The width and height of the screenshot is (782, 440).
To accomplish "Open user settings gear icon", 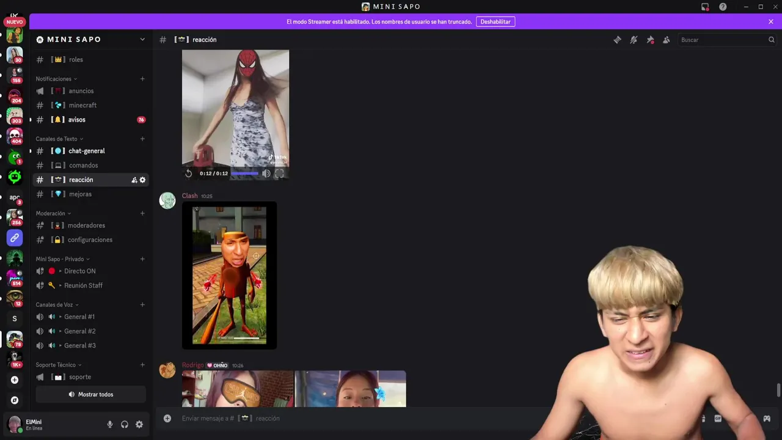I will click(x=139, y=425).
